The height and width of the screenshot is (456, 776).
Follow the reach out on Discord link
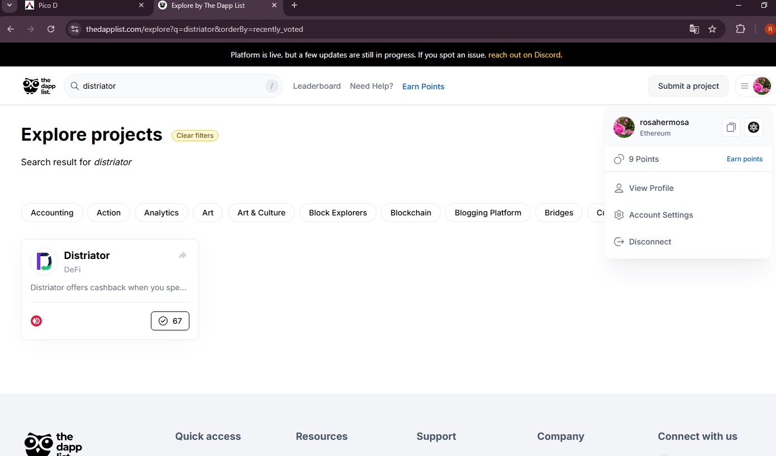(525, 55)
